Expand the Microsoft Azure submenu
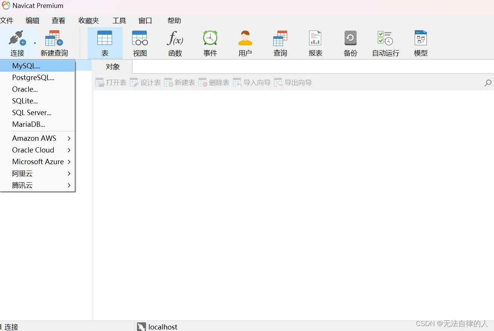 [38, 162]
